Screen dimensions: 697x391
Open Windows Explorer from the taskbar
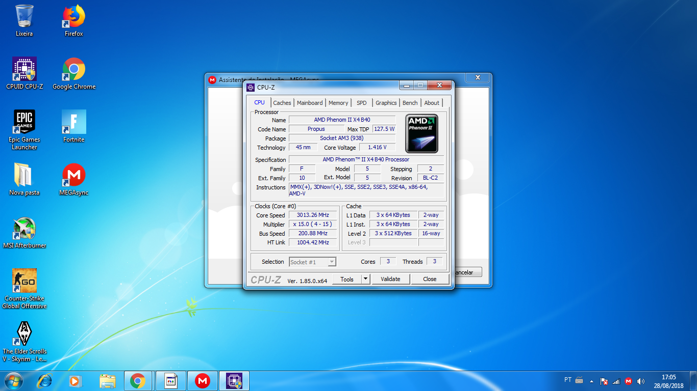click(107, 381)
